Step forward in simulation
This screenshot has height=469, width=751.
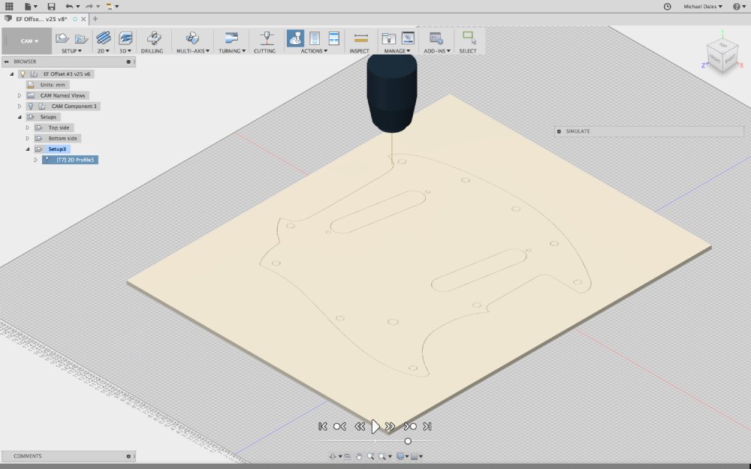[x=391, y=426]
